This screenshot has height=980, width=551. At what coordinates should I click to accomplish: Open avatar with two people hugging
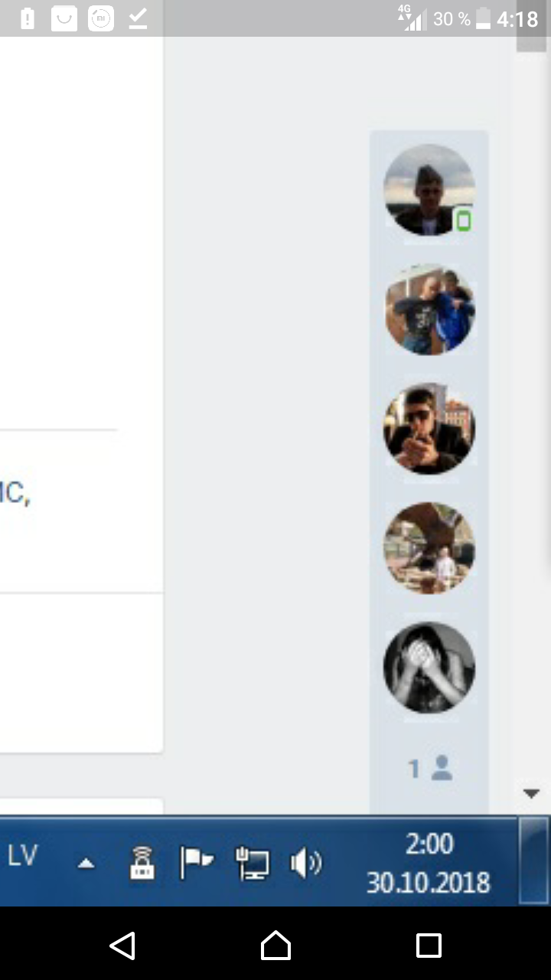tap(429, 309)
